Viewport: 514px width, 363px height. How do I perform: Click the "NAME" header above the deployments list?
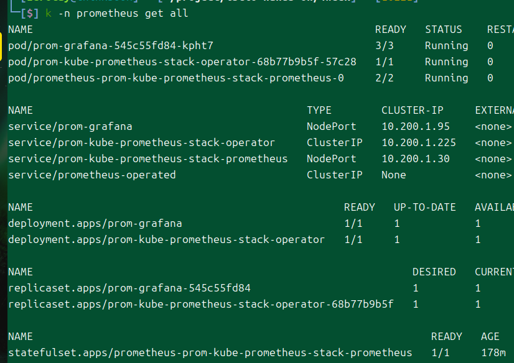click(21, 207)
